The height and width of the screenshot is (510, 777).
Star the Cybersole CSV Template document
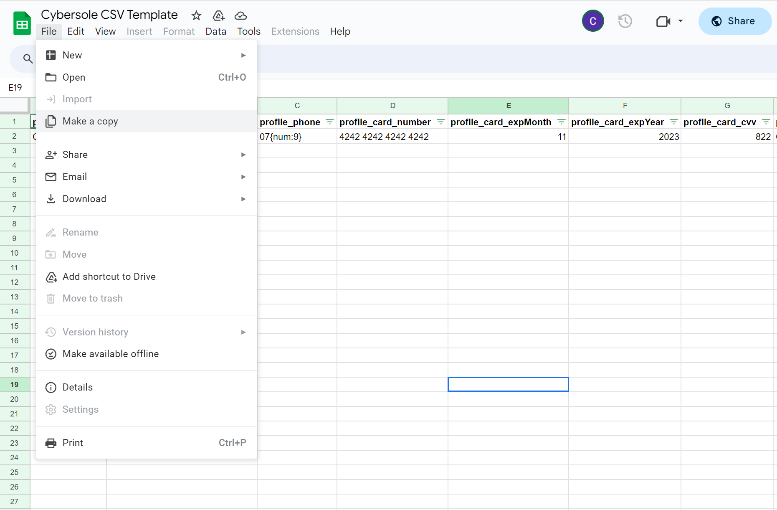[x=196, y=16]
